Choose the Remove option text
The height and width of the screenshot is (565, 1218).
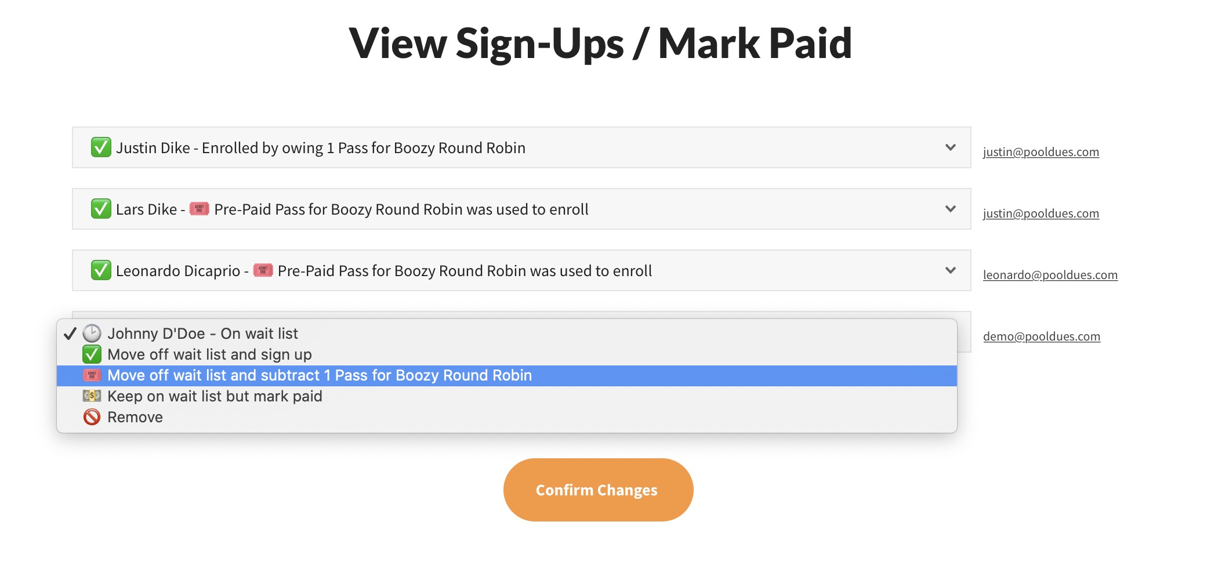click(135, 417)
